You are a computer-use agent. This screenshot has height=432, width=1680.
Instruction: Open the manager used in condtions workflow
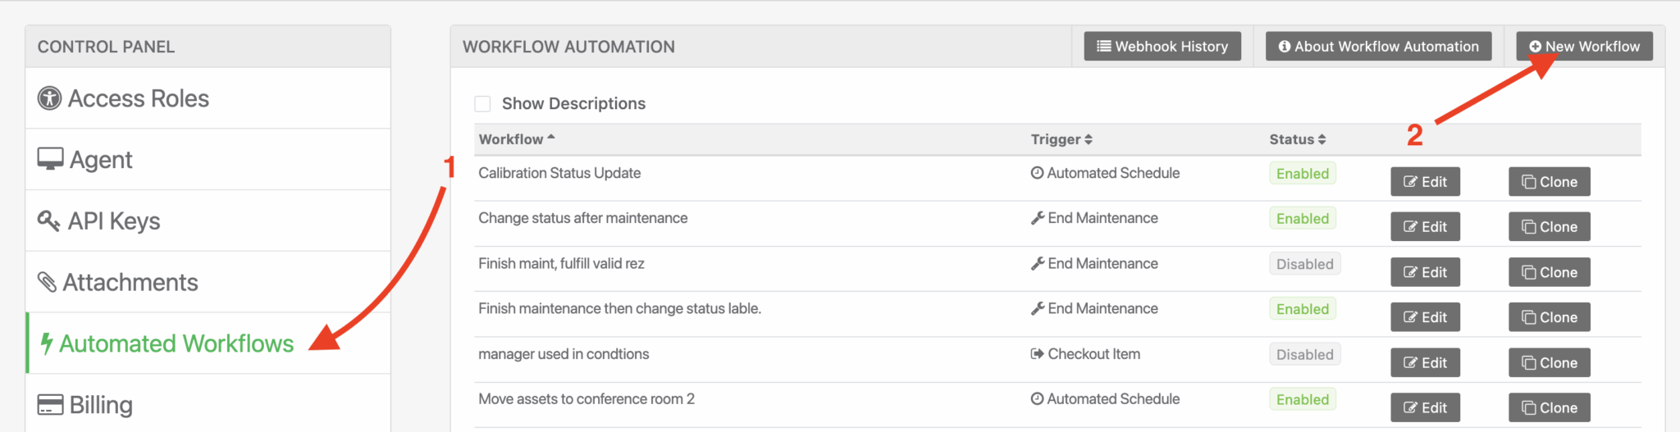click(564, 354)
